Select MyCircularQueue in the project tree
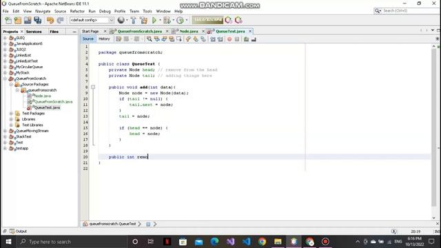Image resolution: width=441 pixels, height=248 pixels. point(29,67)
